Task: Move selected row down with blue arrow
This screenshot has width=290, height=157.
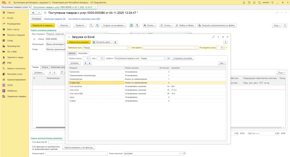Action: (x=90, y=63)
